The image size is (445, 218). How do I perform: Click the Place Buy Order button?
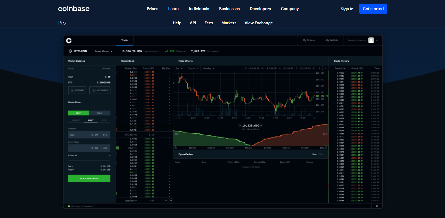coord(89,178)
